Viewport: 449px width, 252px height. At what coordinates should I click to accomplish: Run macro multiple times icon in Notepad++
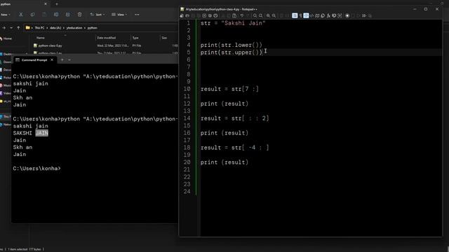[364, 15]
